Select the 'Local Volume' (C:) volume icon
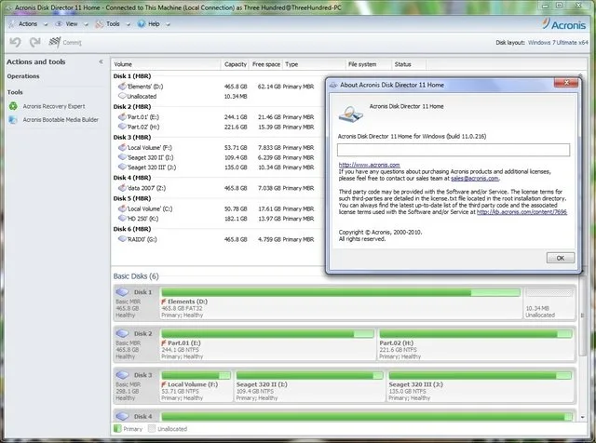Viewport: 596px width, 443px height. tap(122, 208)
